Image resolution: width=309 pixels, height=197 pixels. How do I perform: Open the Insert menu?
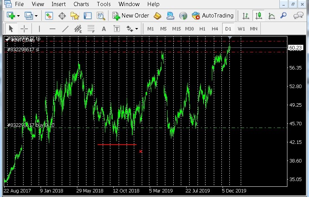(x=58, y=4)
